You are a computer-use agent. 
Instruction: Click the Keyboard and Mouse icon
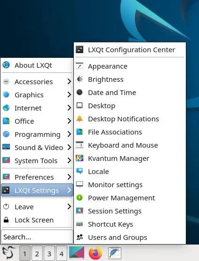[80, 145]
